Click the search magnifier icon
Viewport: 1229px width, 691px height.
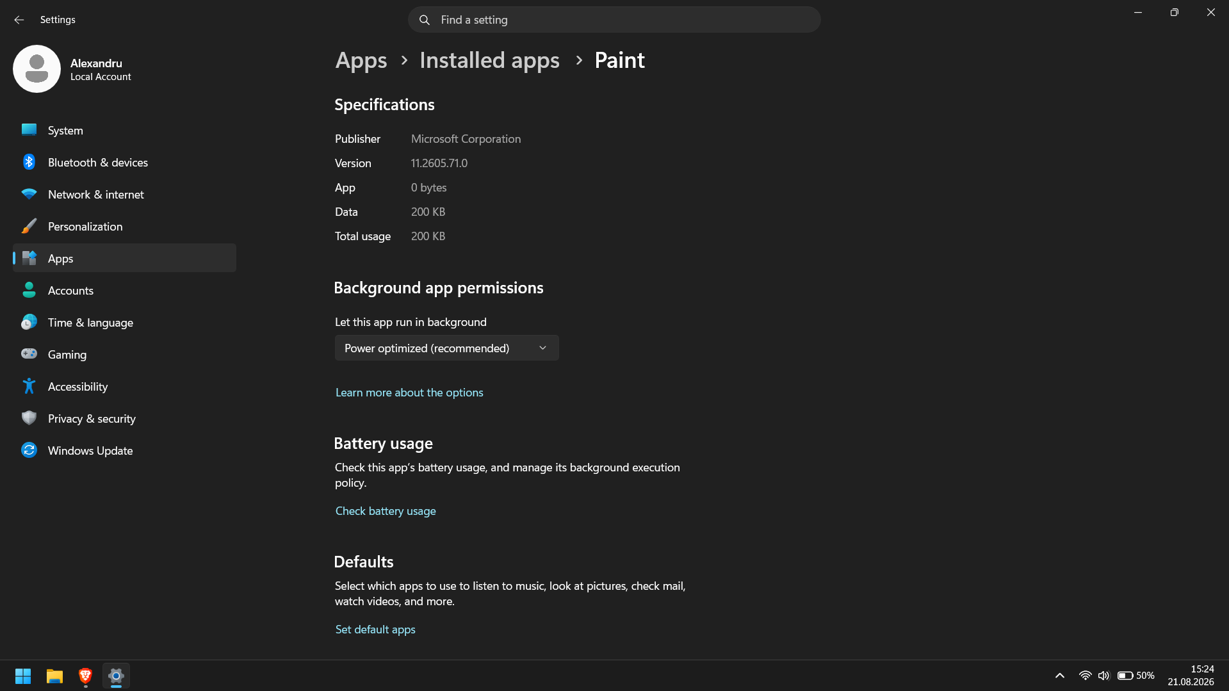[x=424, y=20]
